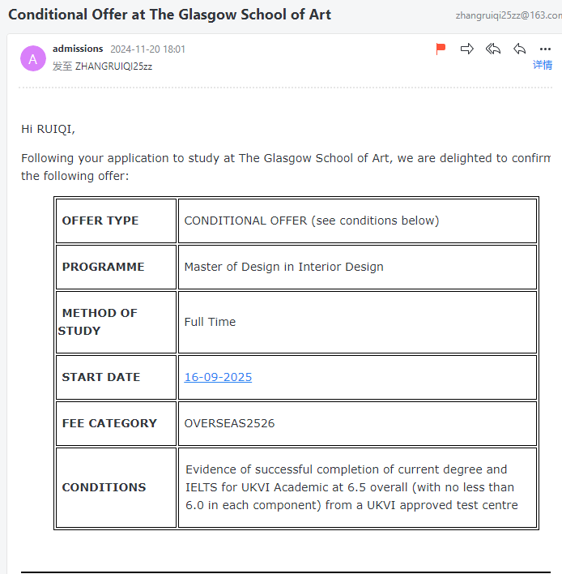Click the "OVERSEAS2526" fee category value
This screenshot has height=574, width=562.
click(x=229, y=423)
